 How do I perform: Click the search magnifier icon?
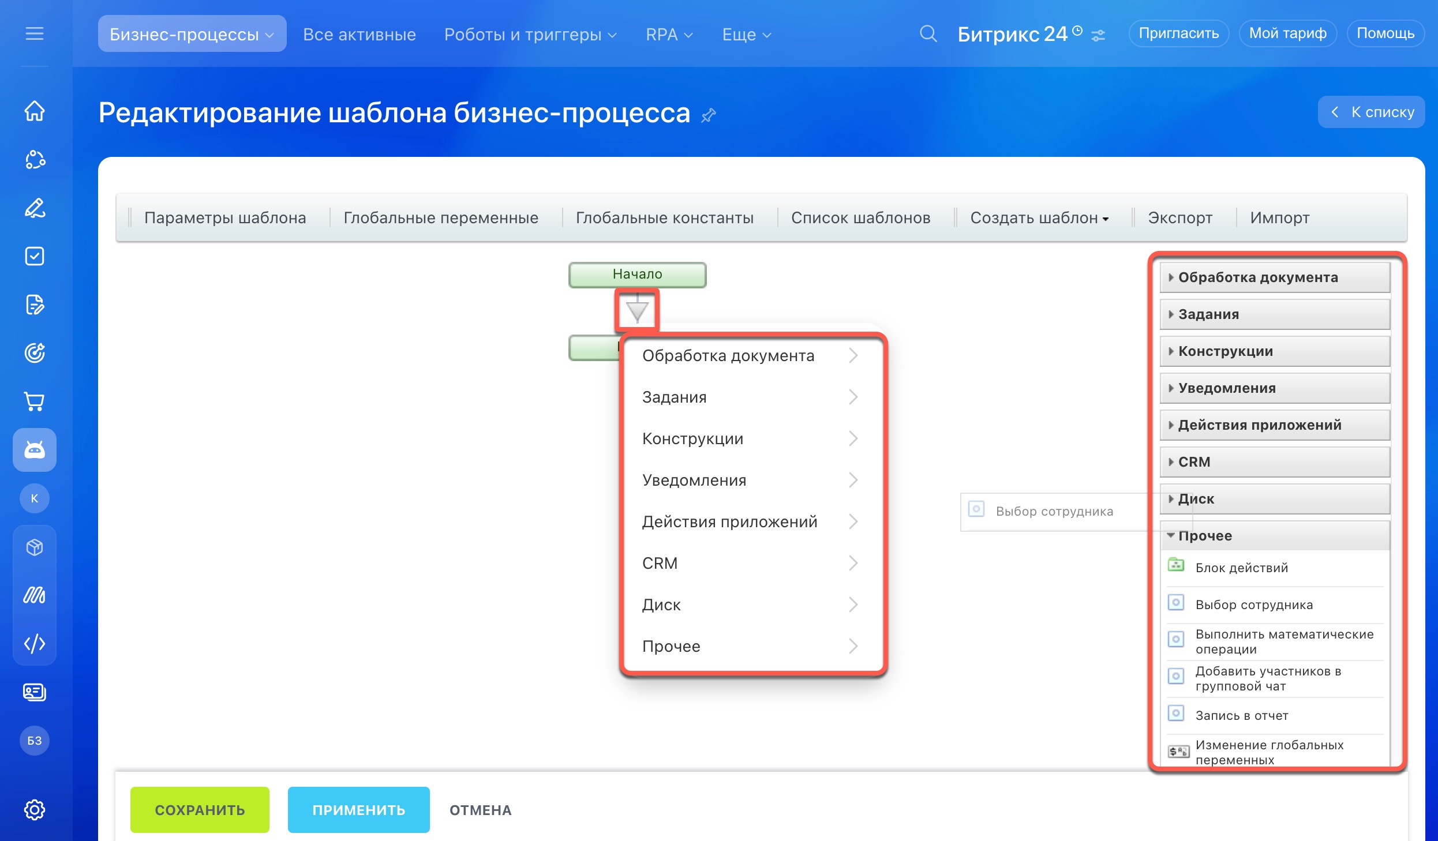[928, 33]
